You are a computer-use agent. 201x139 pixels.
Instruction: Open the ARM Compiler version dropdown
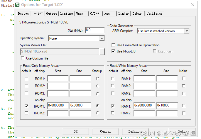187,31
